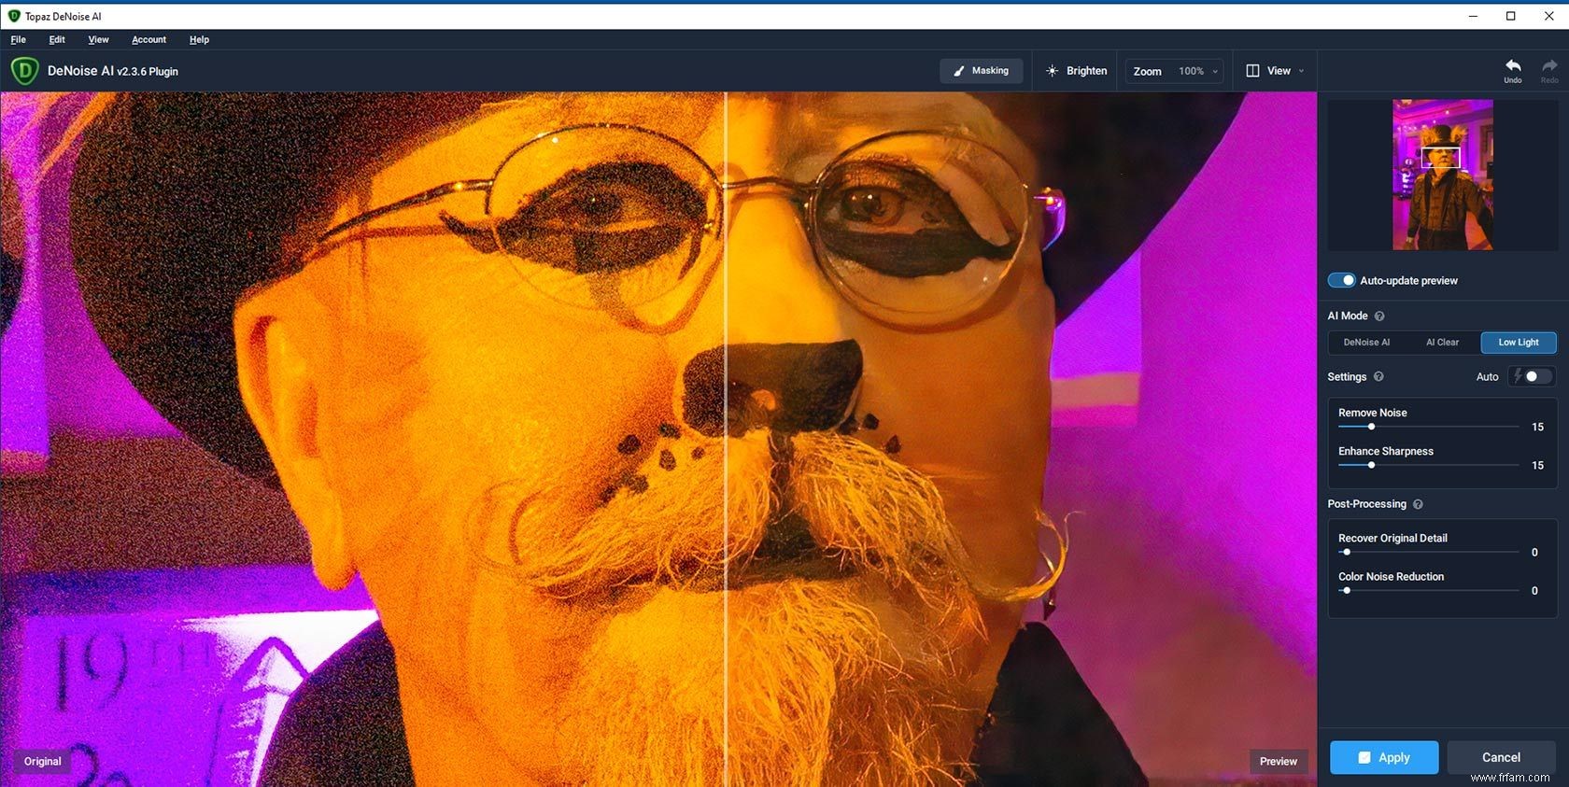Adjust the Recover Original Detail slider
The height and width of the screenshot is (787, 1569).
click(1428, 552)
